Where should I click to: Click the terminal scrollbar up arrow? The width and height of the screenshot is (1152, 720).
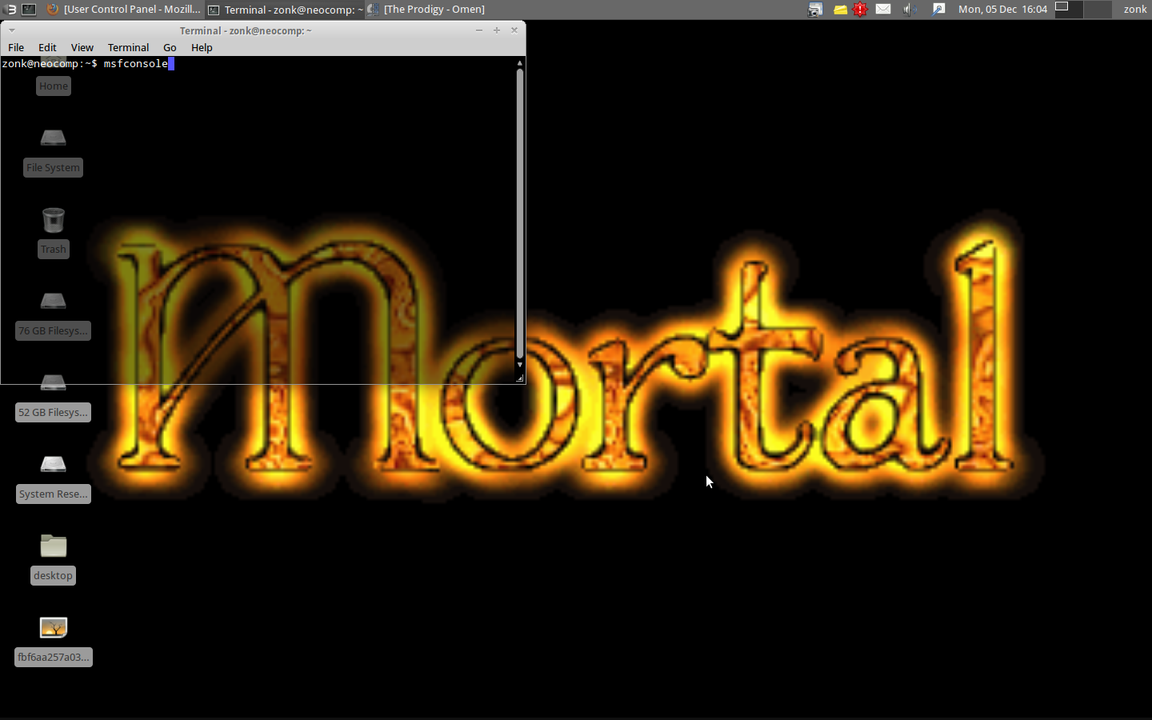point(520,62)
